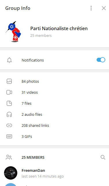Image resolution: width=109 pixels, height=186 pixels.
Task: View the 7 files entry
Action: 54,103
